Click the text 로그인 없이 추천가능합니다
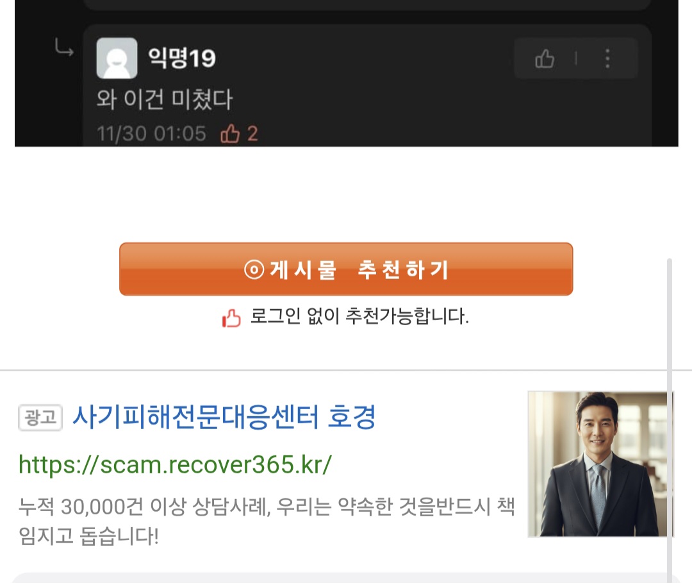This screenshot has width=692, height=583. coord(359,316)
